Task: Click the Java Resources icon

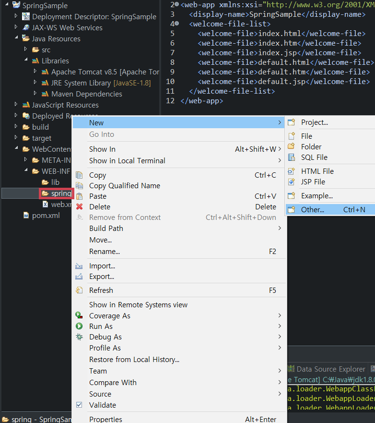Action: pos(26,38)
